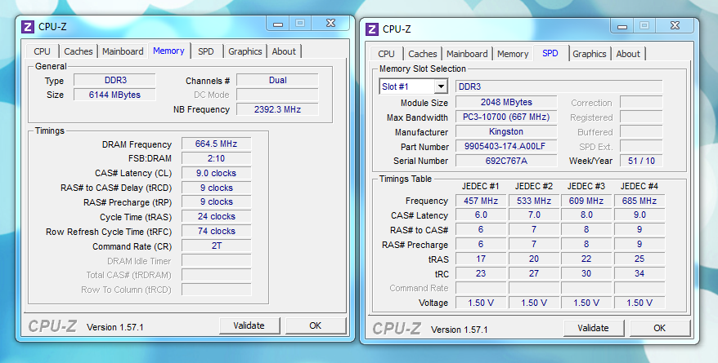Open About tab in left window
The height and width of the screenshot is (363, 718).
[284, 51]
